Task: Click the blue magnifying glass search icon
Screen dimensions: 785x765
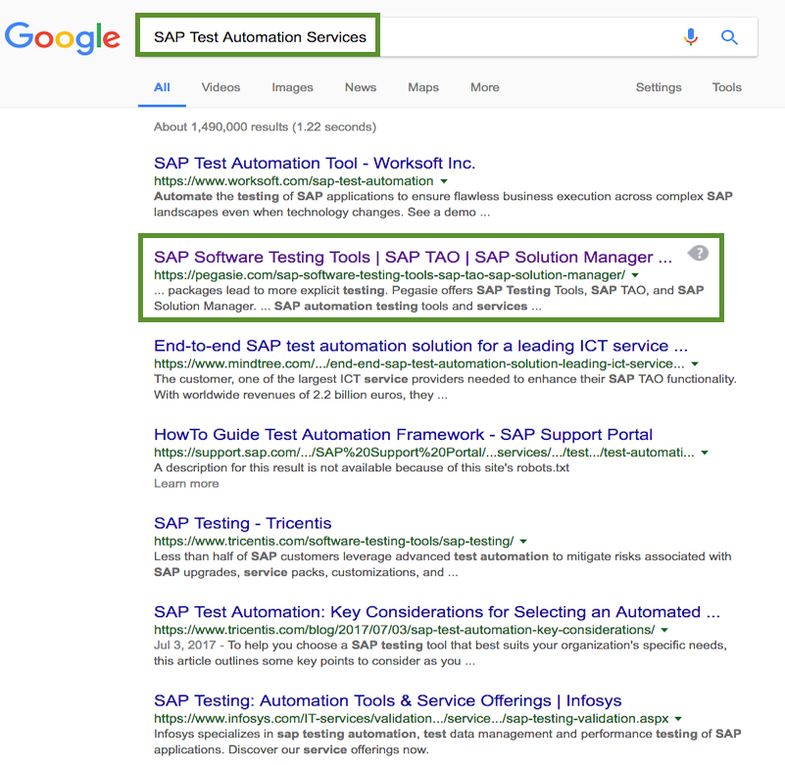Action: coord(729,37)
